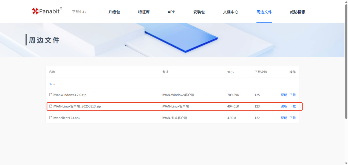Click the 下载次数 column header

[x=261, y=72]
